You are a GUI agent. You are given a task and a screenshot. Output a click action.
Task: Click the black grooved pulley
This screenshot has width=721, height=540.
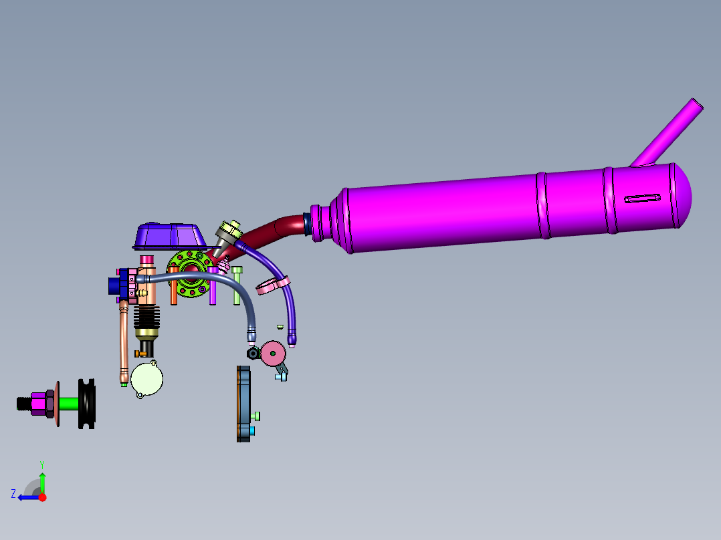(86, 404)
